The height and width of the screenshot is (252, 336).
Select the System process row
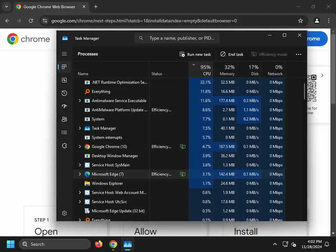[179, 119]
